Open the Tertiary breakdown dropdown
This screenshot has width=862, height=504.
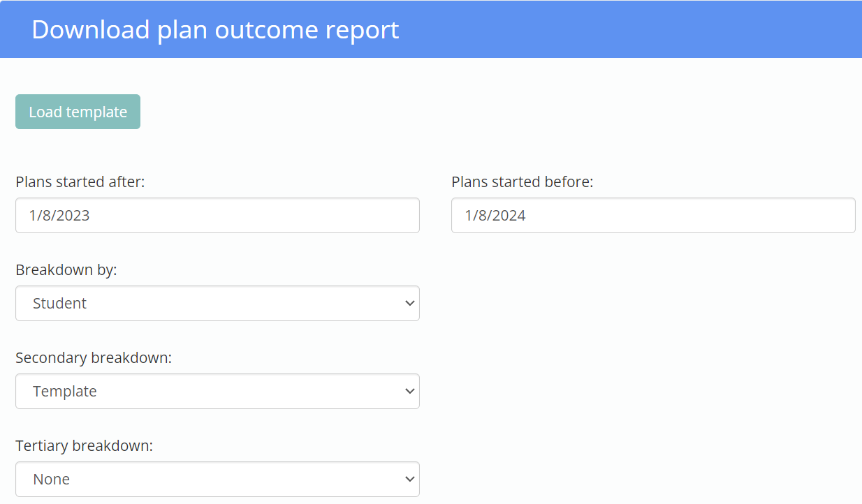217,479
